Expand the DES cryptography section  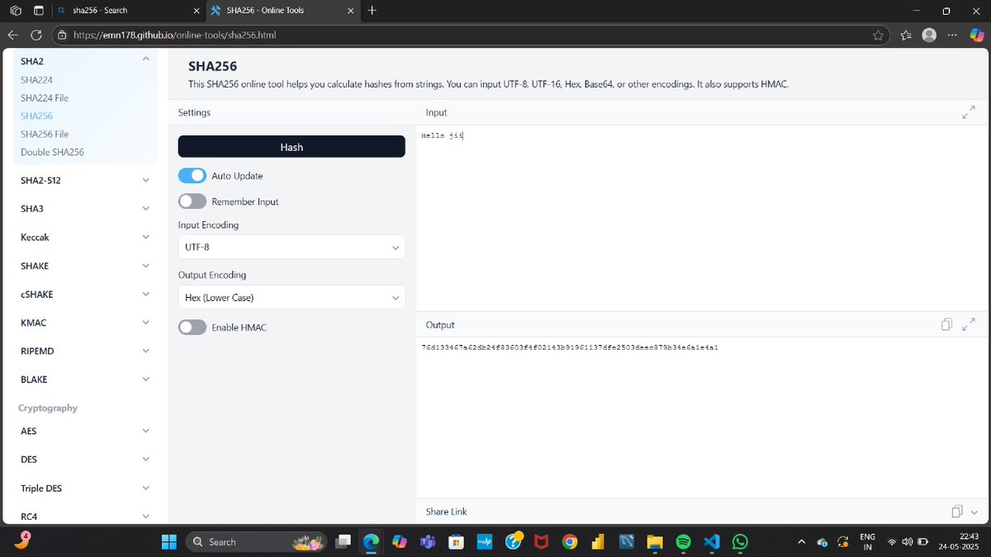146,459
